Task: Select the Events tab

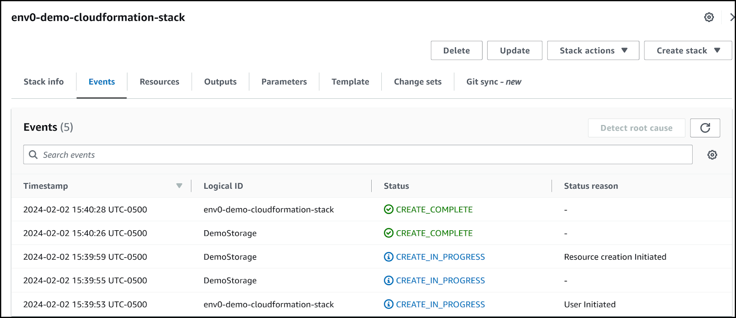Action: pos(102,82)
